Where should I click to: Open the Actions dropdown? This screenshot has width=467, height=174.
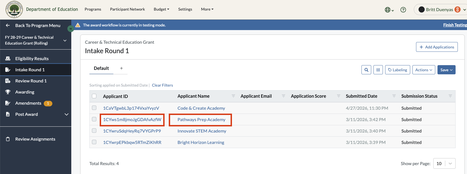[x=424, y=70]
